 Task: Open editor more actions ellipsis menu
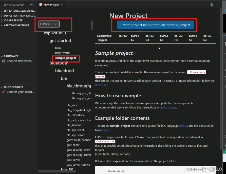pyautogui.click(x=217, y=5)
